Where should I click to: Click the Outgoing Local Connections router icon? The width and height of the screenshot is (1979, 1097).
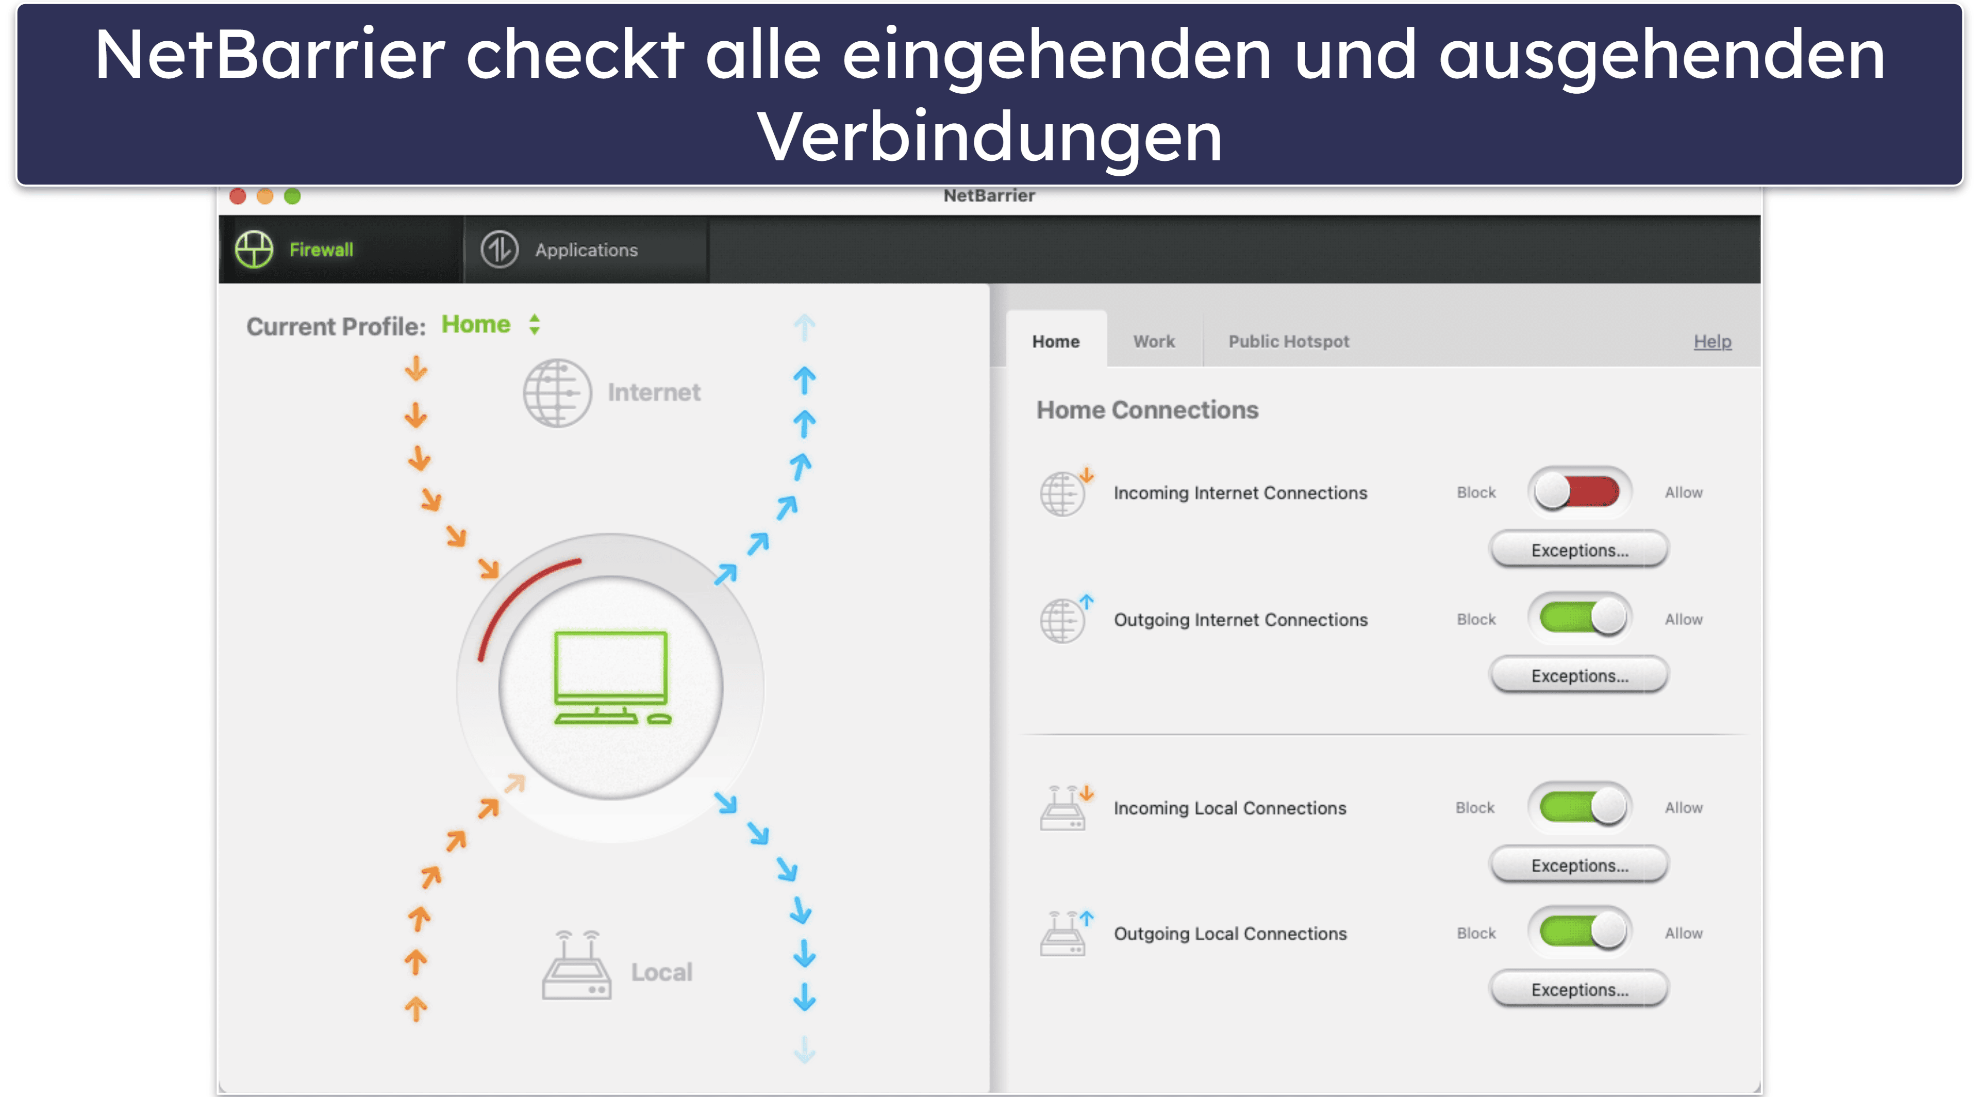click(1066, 933)
